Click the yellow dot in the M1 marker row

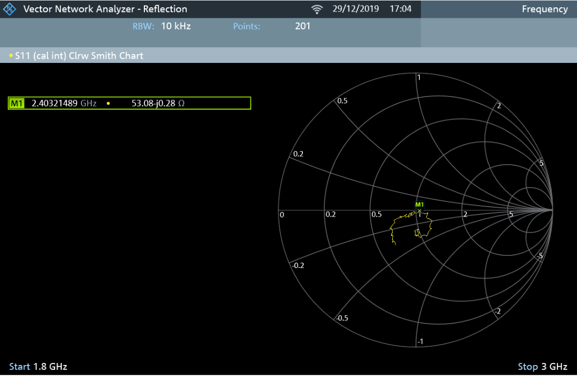(108, 104)
